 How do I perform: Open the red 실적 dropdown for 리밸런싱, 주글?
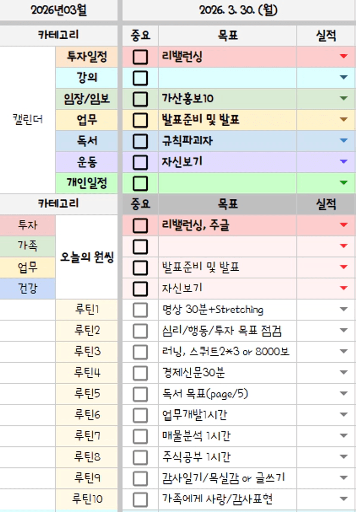(344, 225)
